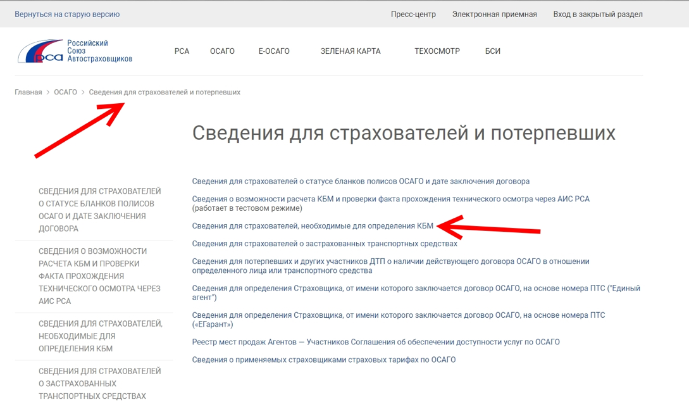Go to ОСАГО in breadcrumbs
The width and height of the screenshot is (689, 402).
65,92
